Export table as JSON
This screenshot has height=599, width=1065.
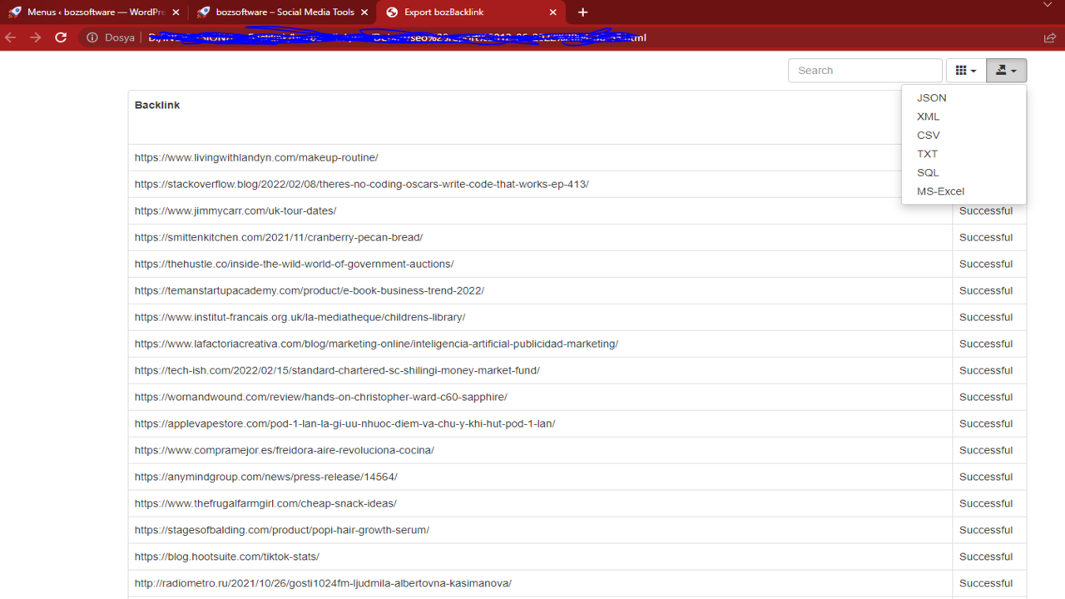coord(932,97)
